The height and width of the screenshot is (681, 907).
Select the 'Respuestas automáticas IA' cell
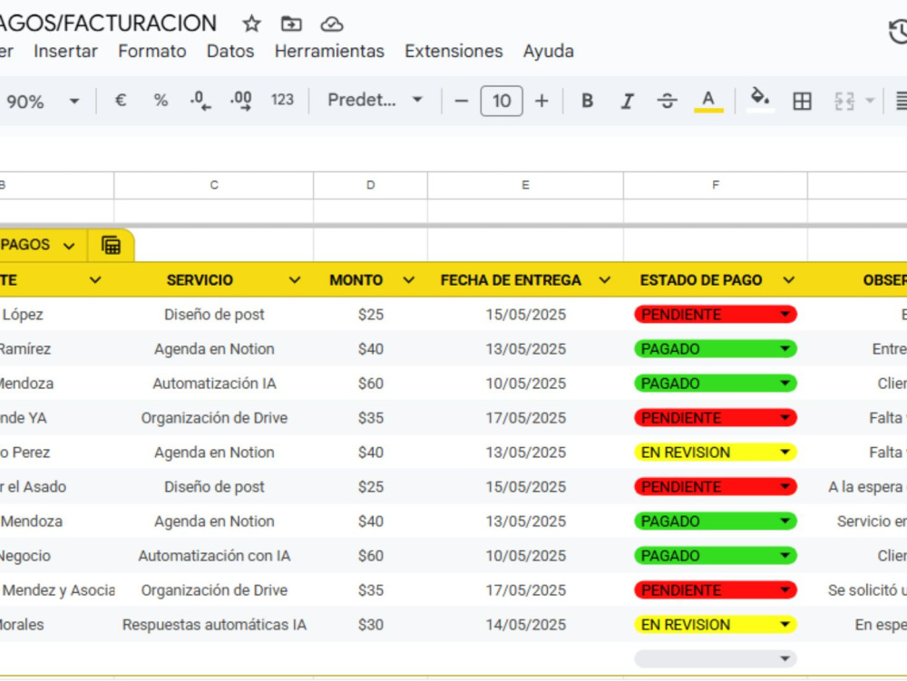(214, 625)
